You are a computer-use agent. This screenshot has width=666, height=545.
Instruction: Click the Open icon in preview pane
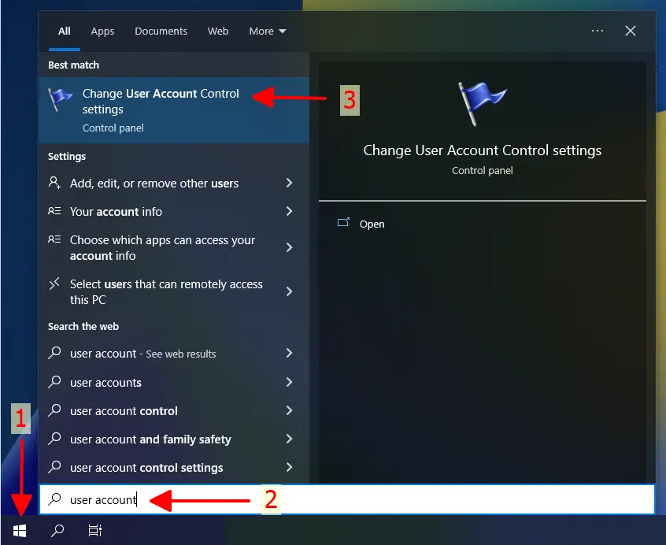[x=343, y=222]
